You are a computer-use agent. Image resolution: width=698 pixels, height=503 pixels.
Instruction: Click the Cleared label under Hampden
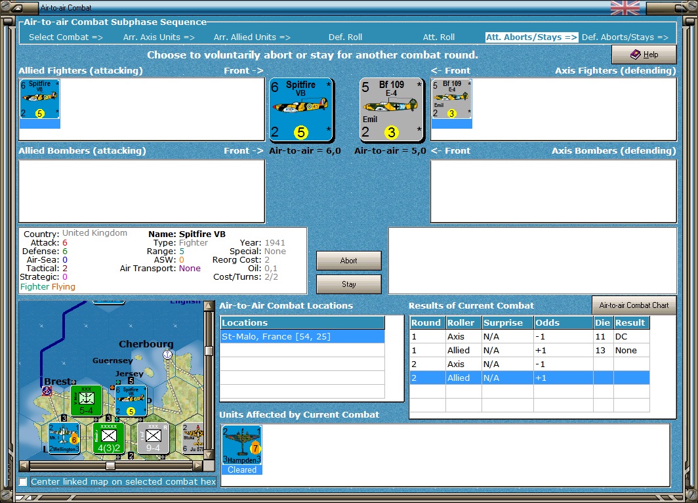pos(242,470)
